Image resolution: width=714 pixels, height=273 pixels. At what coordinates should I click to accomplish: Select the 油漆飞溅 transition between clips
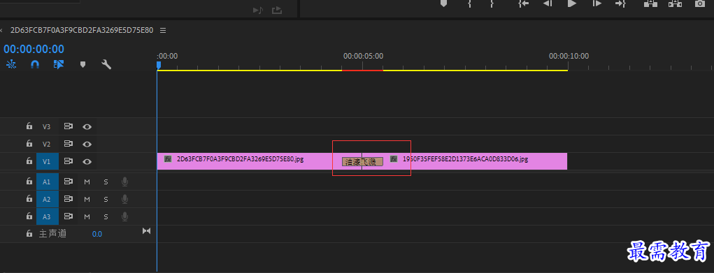pos(362,161)
